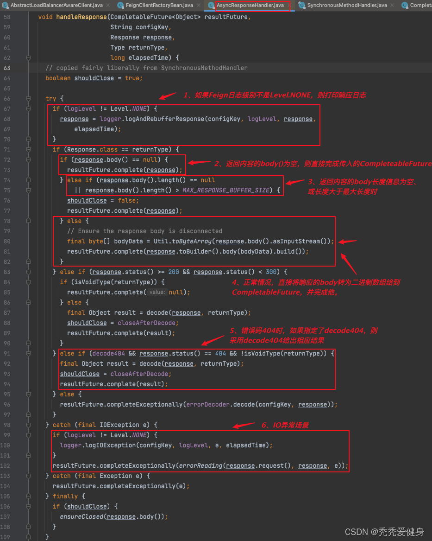Fold the logLevel if block at line 67
The height and width of the screenshot is (541, 432).
coord(29,108)
